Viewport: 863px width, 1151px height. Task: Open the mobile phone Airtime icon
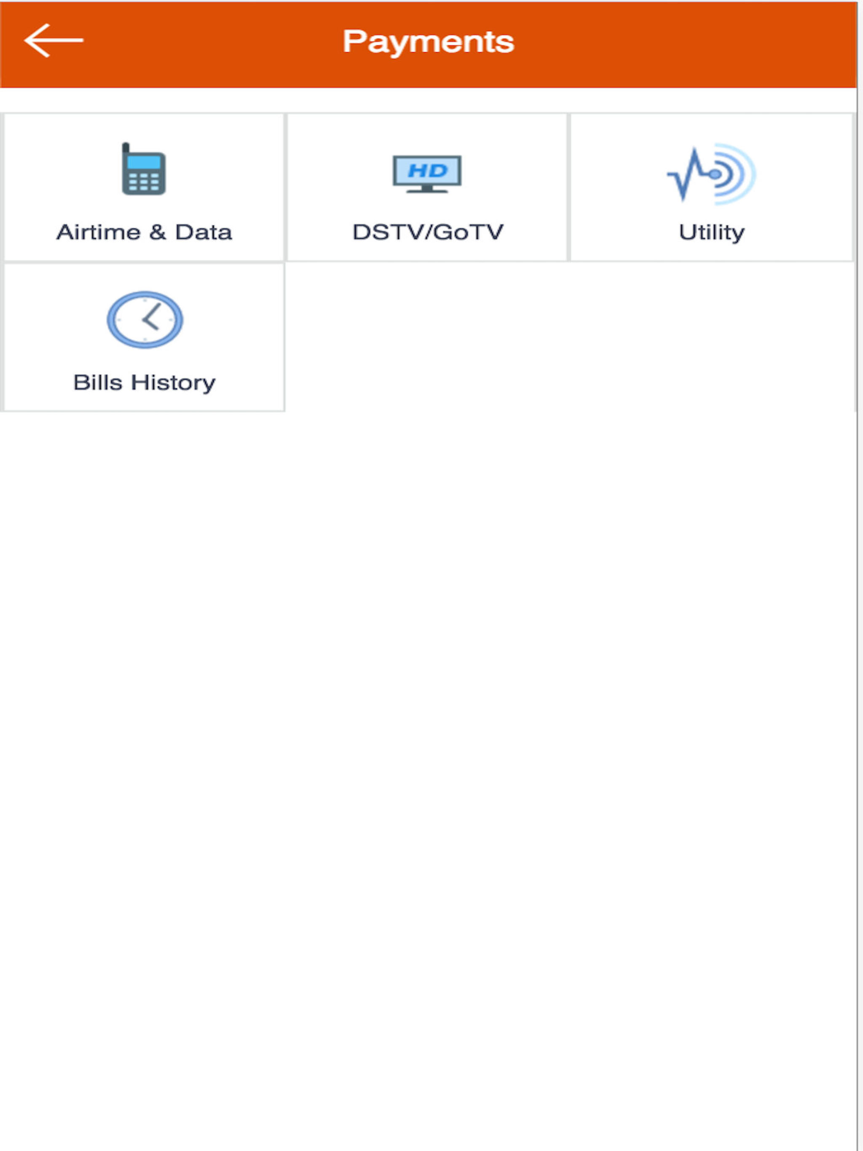coord(144,169)
